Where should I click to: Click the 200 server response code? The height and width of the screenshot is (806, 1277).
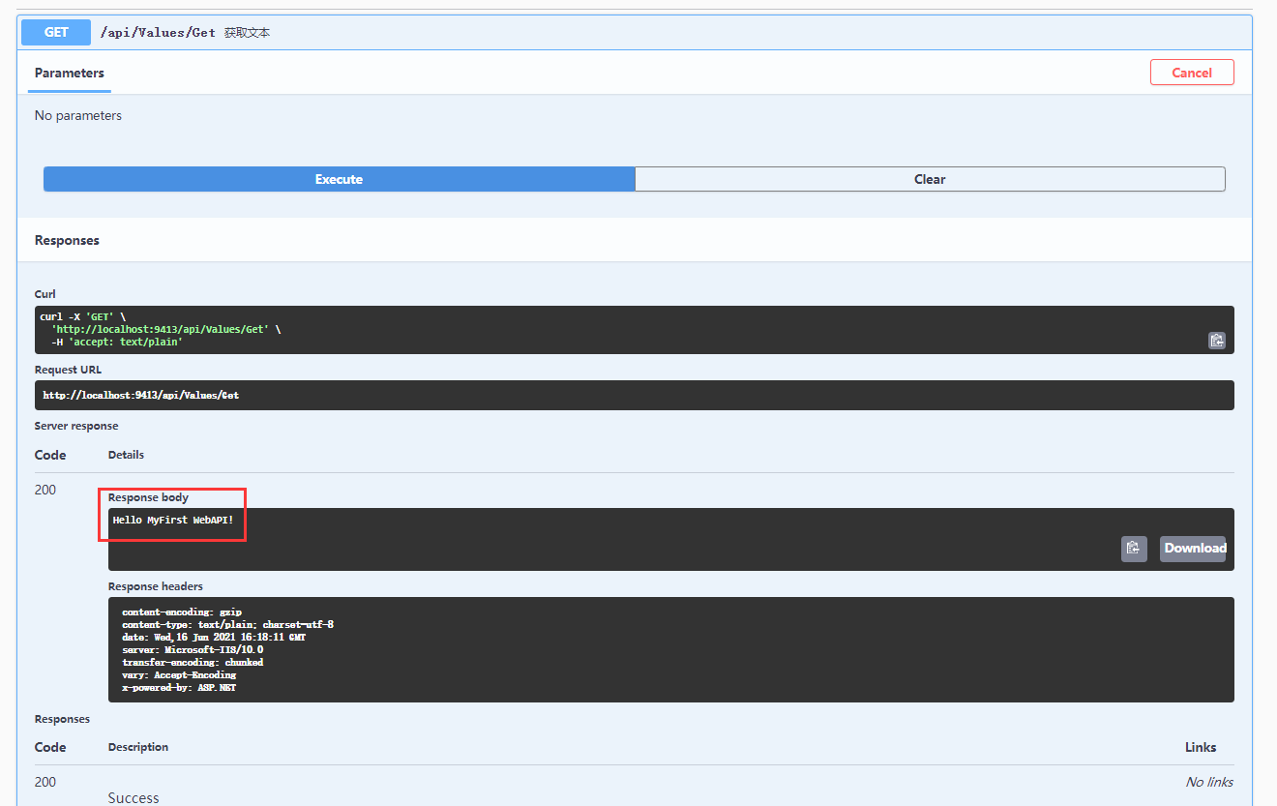tap(45, 489)
